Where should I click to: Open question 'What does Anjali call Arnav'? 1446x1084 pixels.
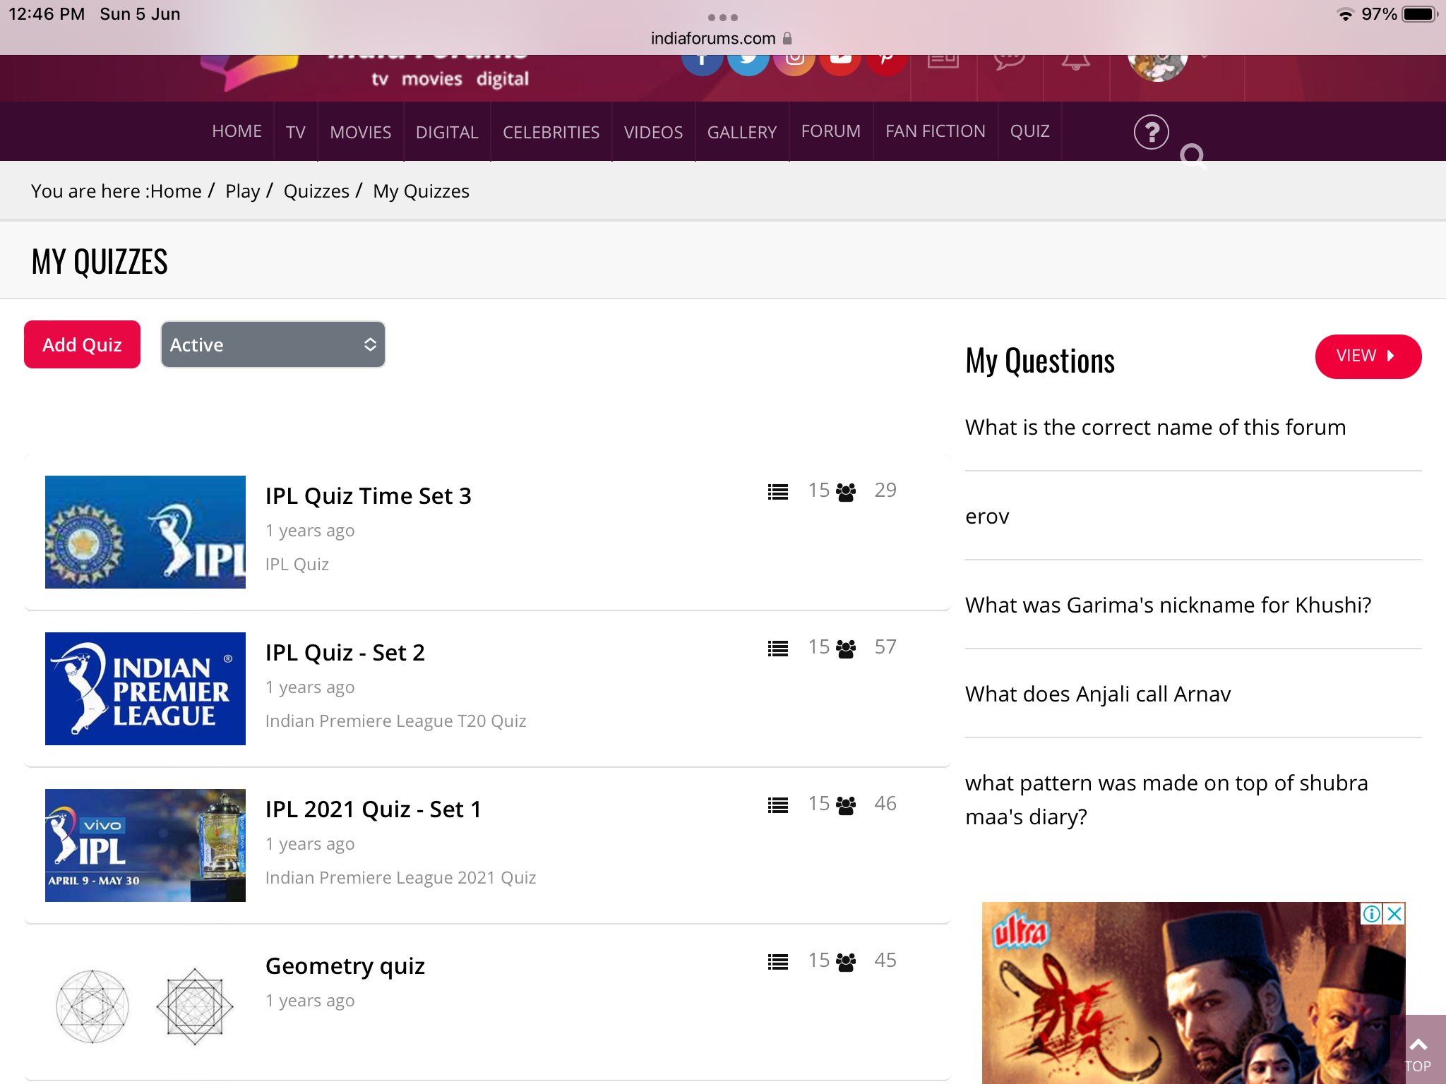(x=1098, y=694)
